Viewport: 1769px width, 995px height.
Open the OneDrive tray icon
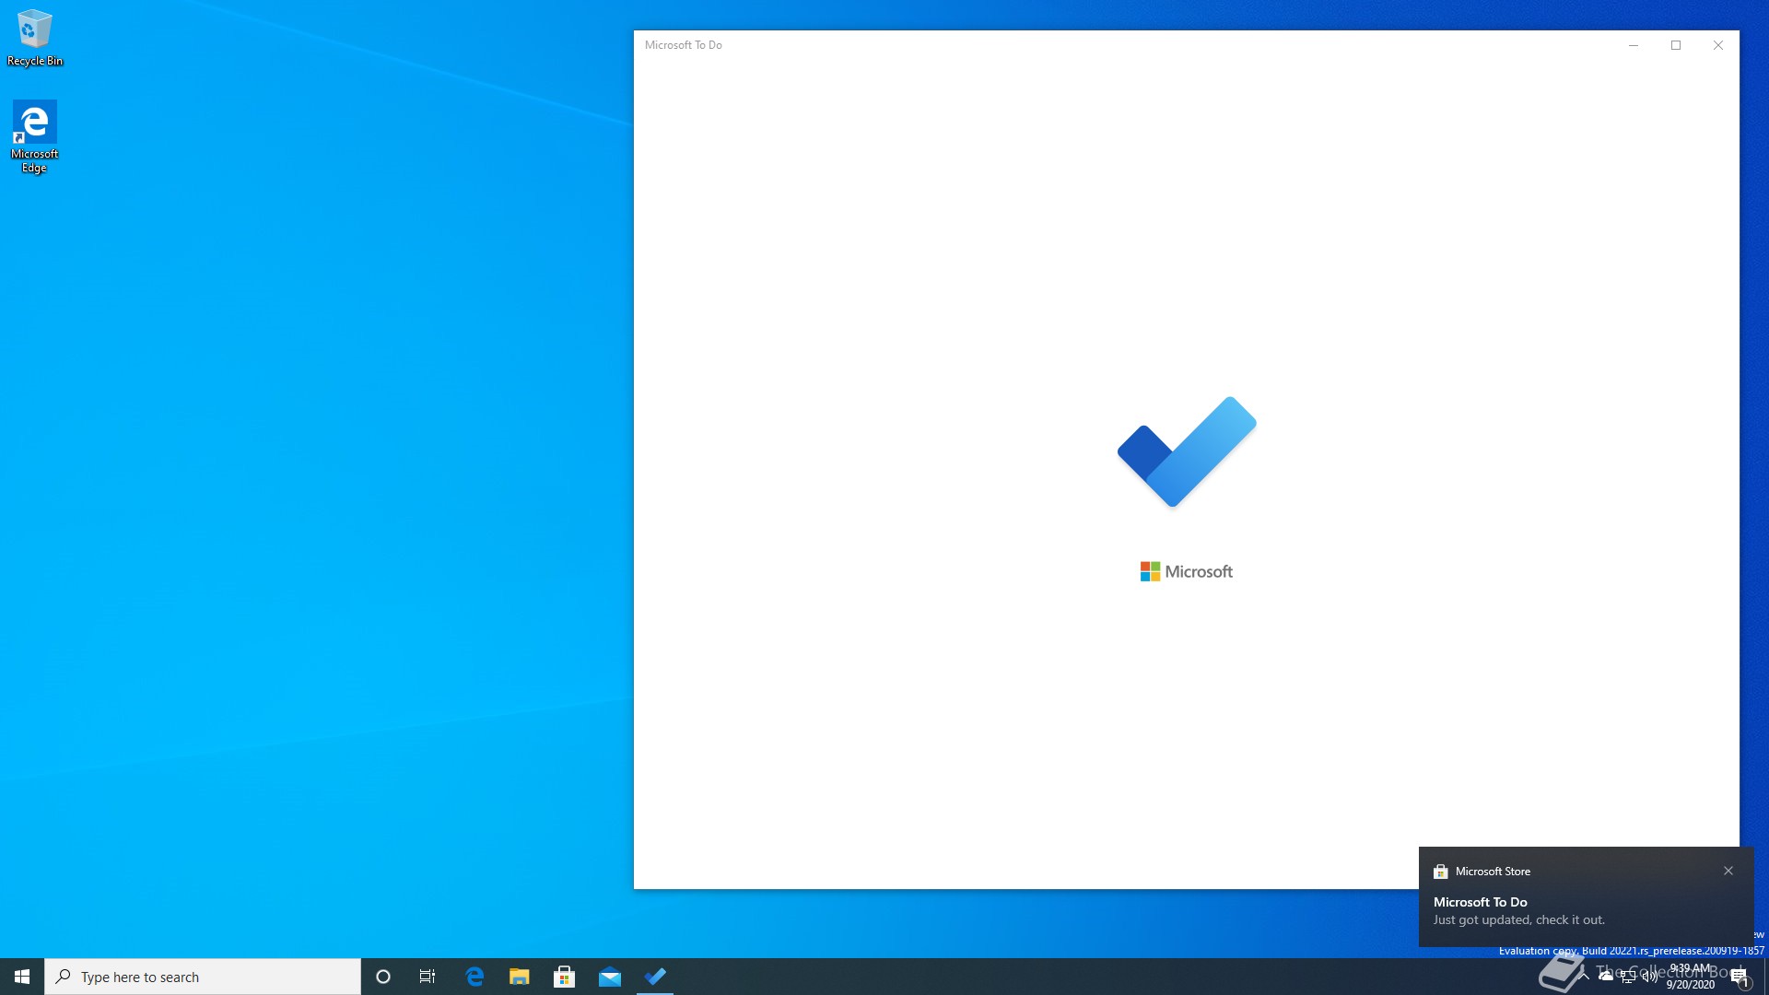point(1606,977)
